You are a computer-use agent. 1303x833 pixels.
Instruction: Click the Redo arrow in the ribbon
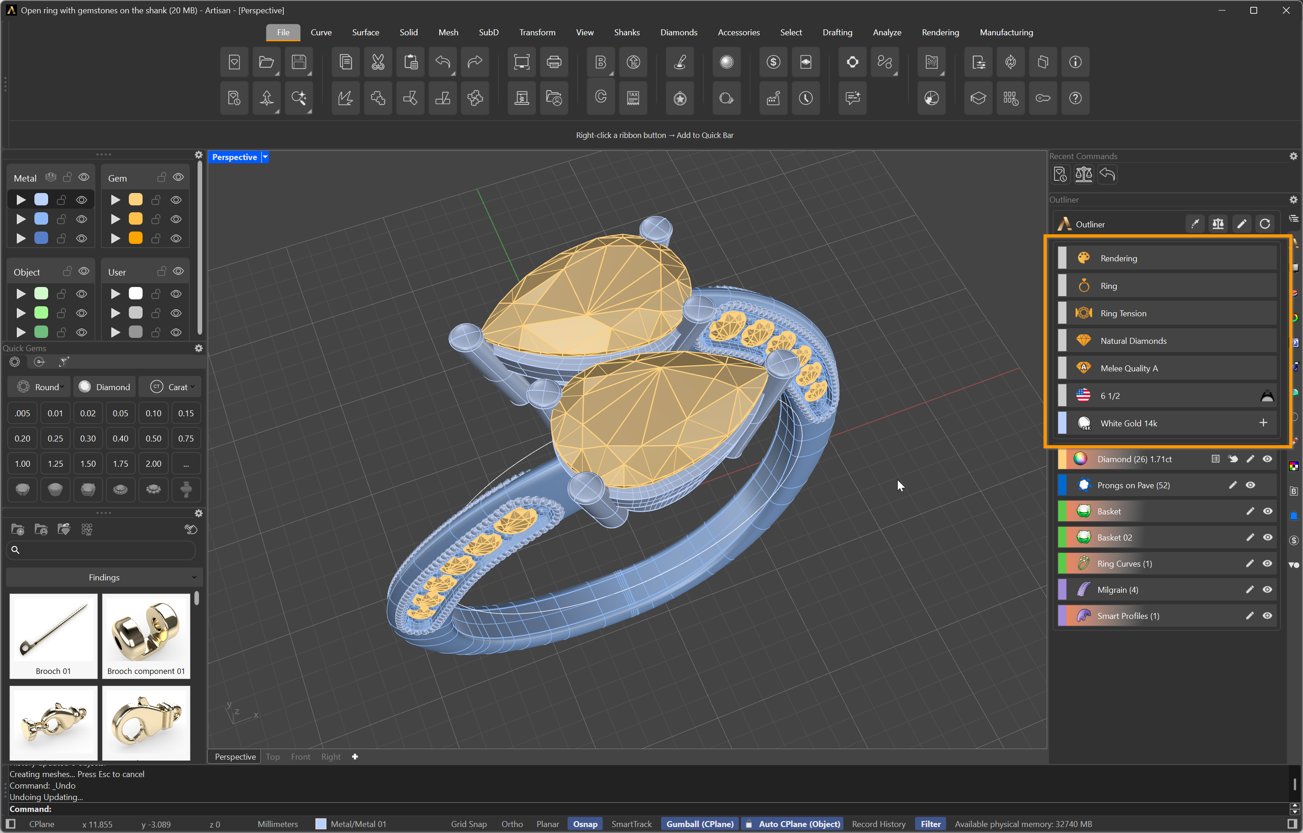point(475,62)
